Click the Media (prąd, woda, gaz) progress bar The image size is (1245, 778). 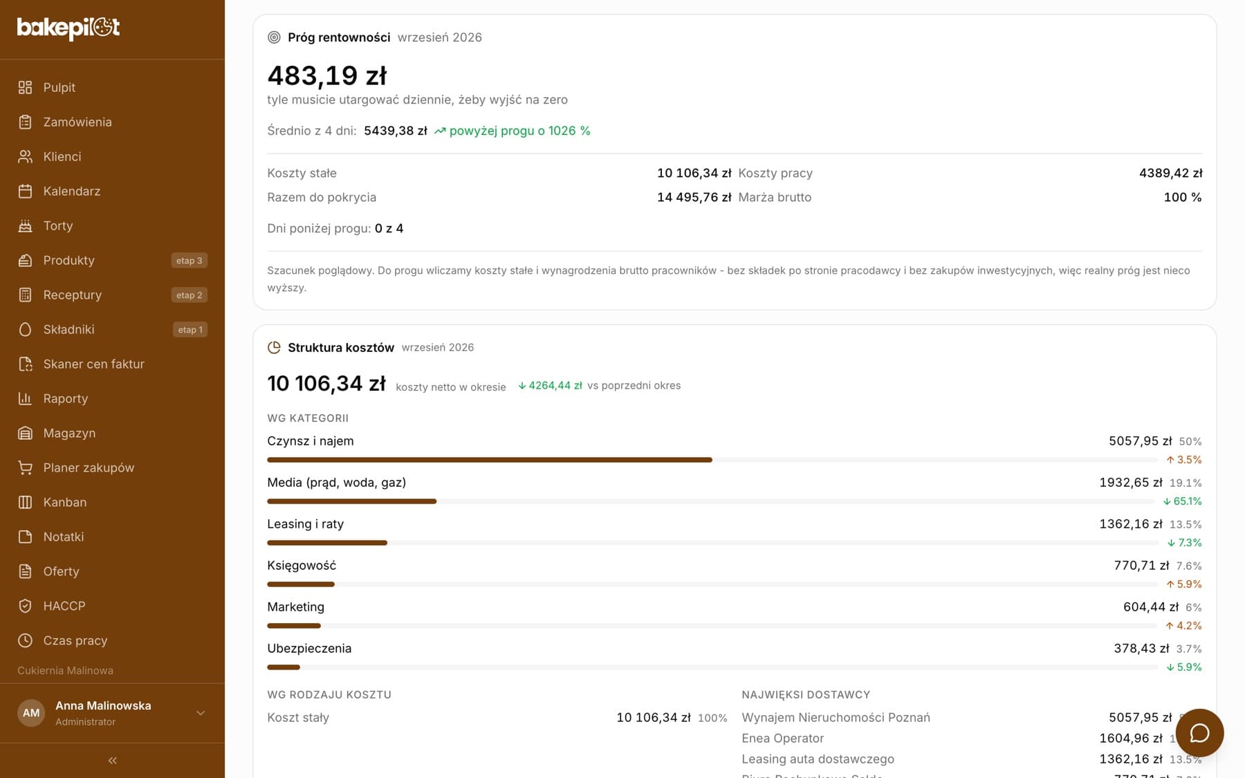712,501
